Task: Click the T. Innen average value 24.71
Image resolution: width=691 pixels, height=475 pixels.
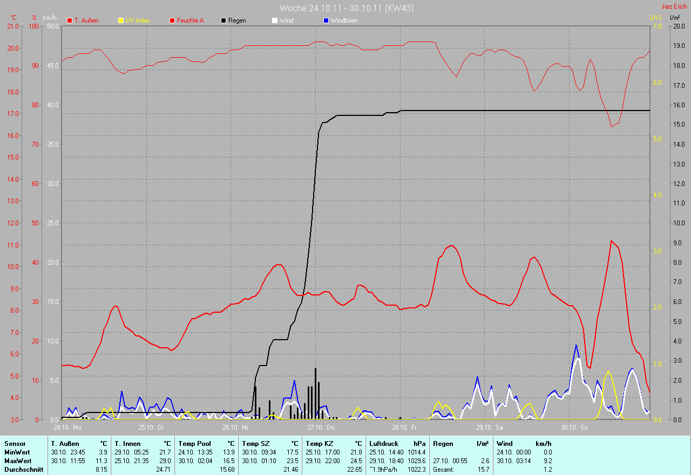Action: [163, 470]
